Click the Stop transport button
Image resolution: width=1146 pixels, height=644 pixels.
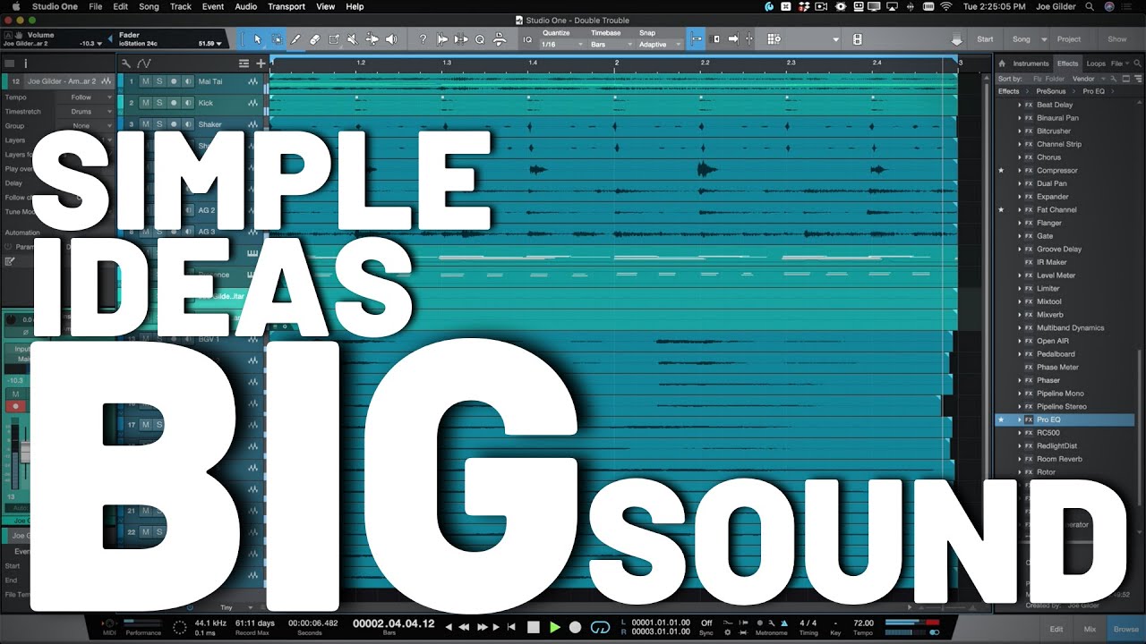[534, 627]
